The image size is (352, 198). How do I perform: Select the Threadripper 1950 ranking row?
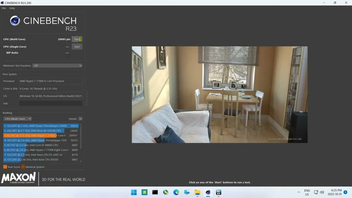(x=41, y=140)
